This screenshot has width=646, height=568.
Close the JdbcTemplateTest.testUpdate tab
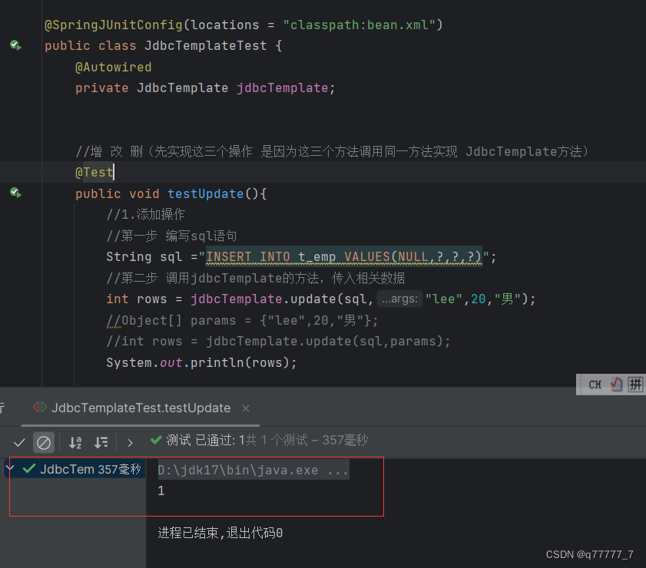pyautogui.click(x=245, y=408)
